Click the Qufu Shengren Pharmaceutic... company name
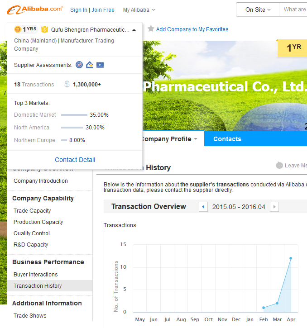 click(x=90, y=30)
